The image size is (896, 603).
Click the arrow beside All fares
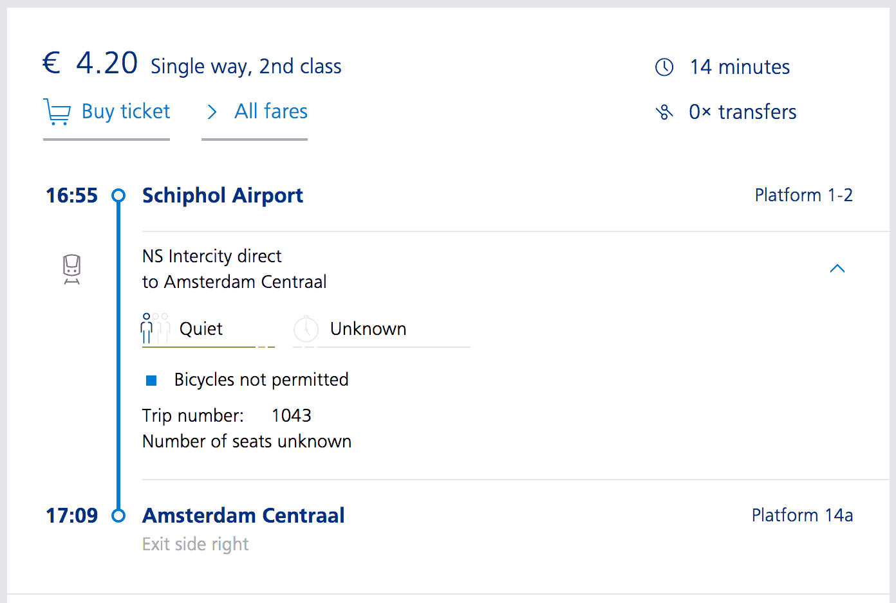point(212,113)
